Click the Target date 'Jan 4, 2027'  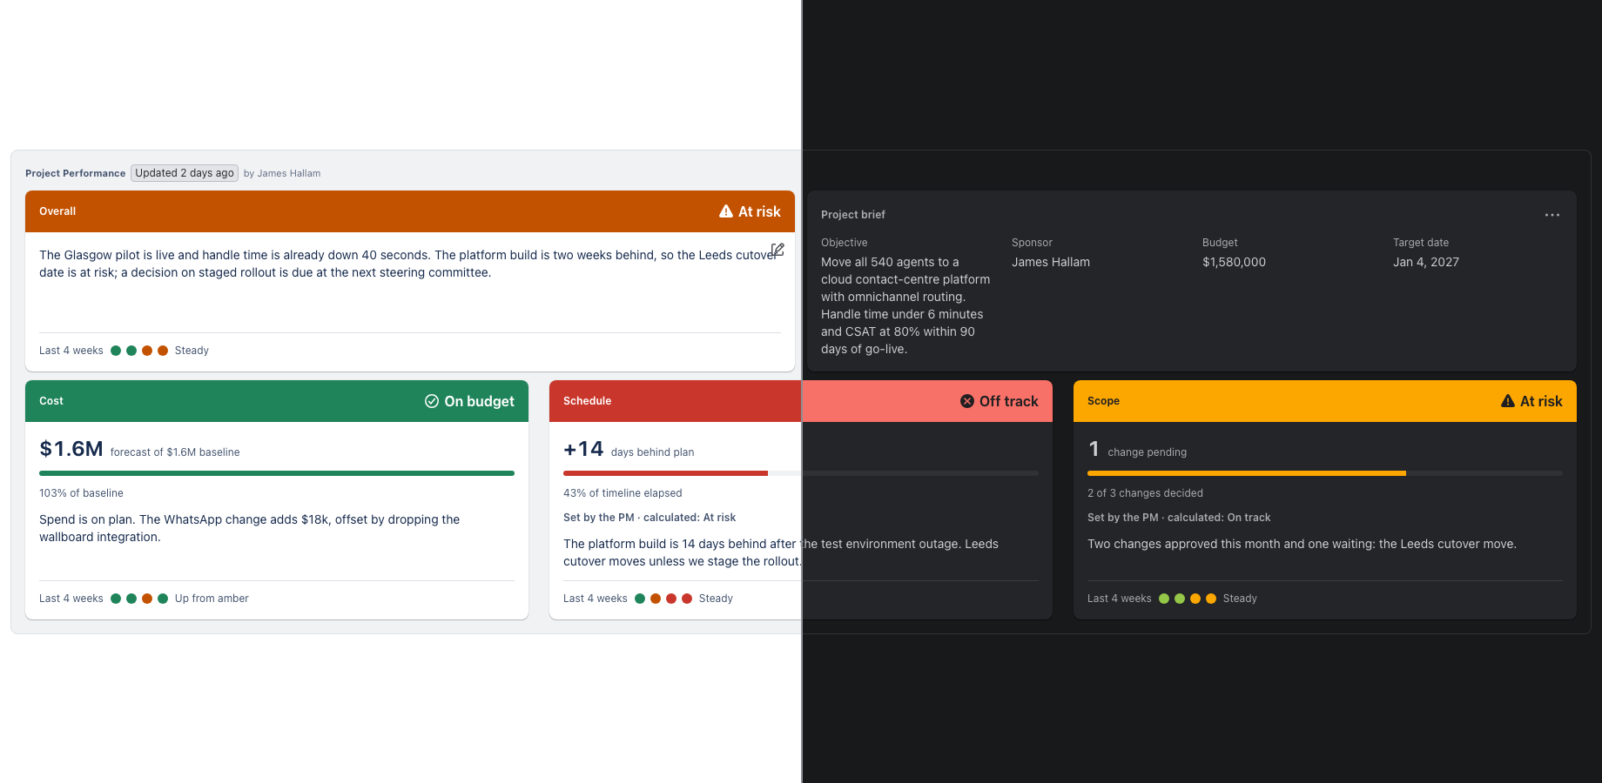coord(1426,262)
